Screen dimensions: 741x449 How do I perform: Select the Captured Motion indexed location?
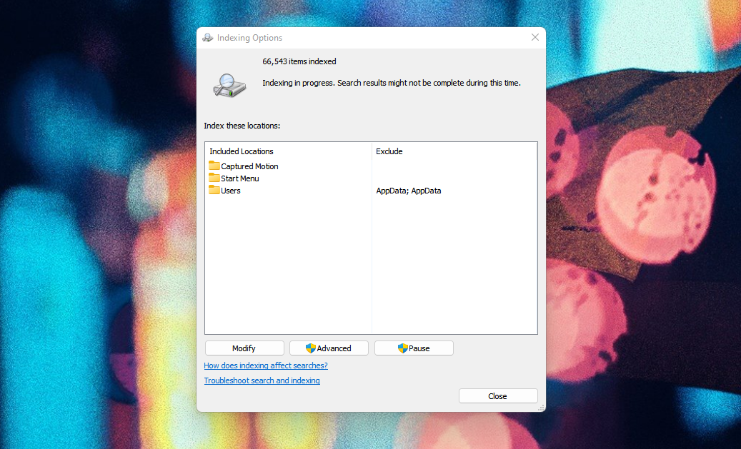tap(249, 166)
